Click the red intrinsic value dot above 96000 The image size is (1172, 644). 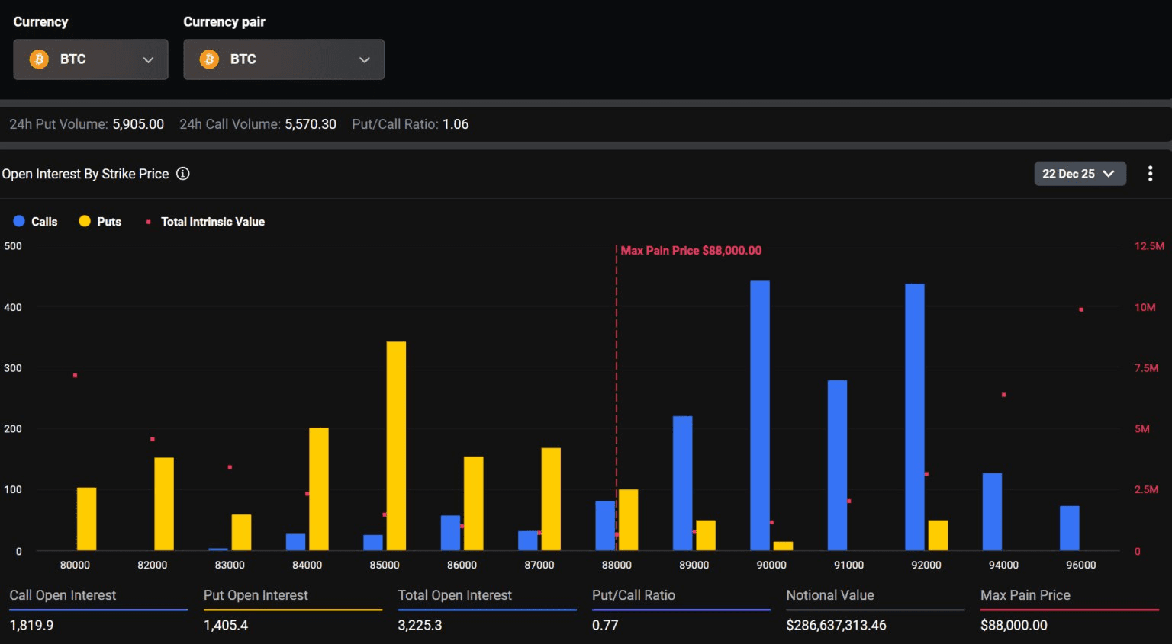(x=1081, y=309)
